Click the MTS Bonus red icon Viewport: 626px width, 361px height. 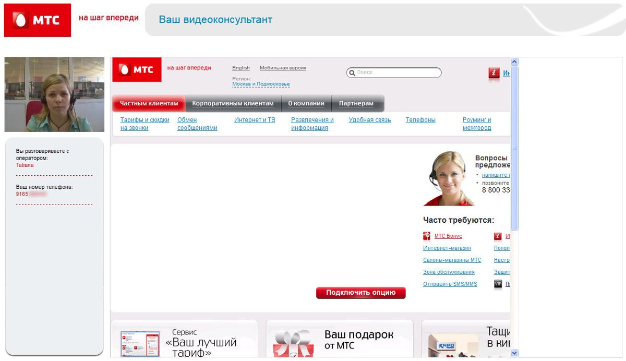coord(427,236)
